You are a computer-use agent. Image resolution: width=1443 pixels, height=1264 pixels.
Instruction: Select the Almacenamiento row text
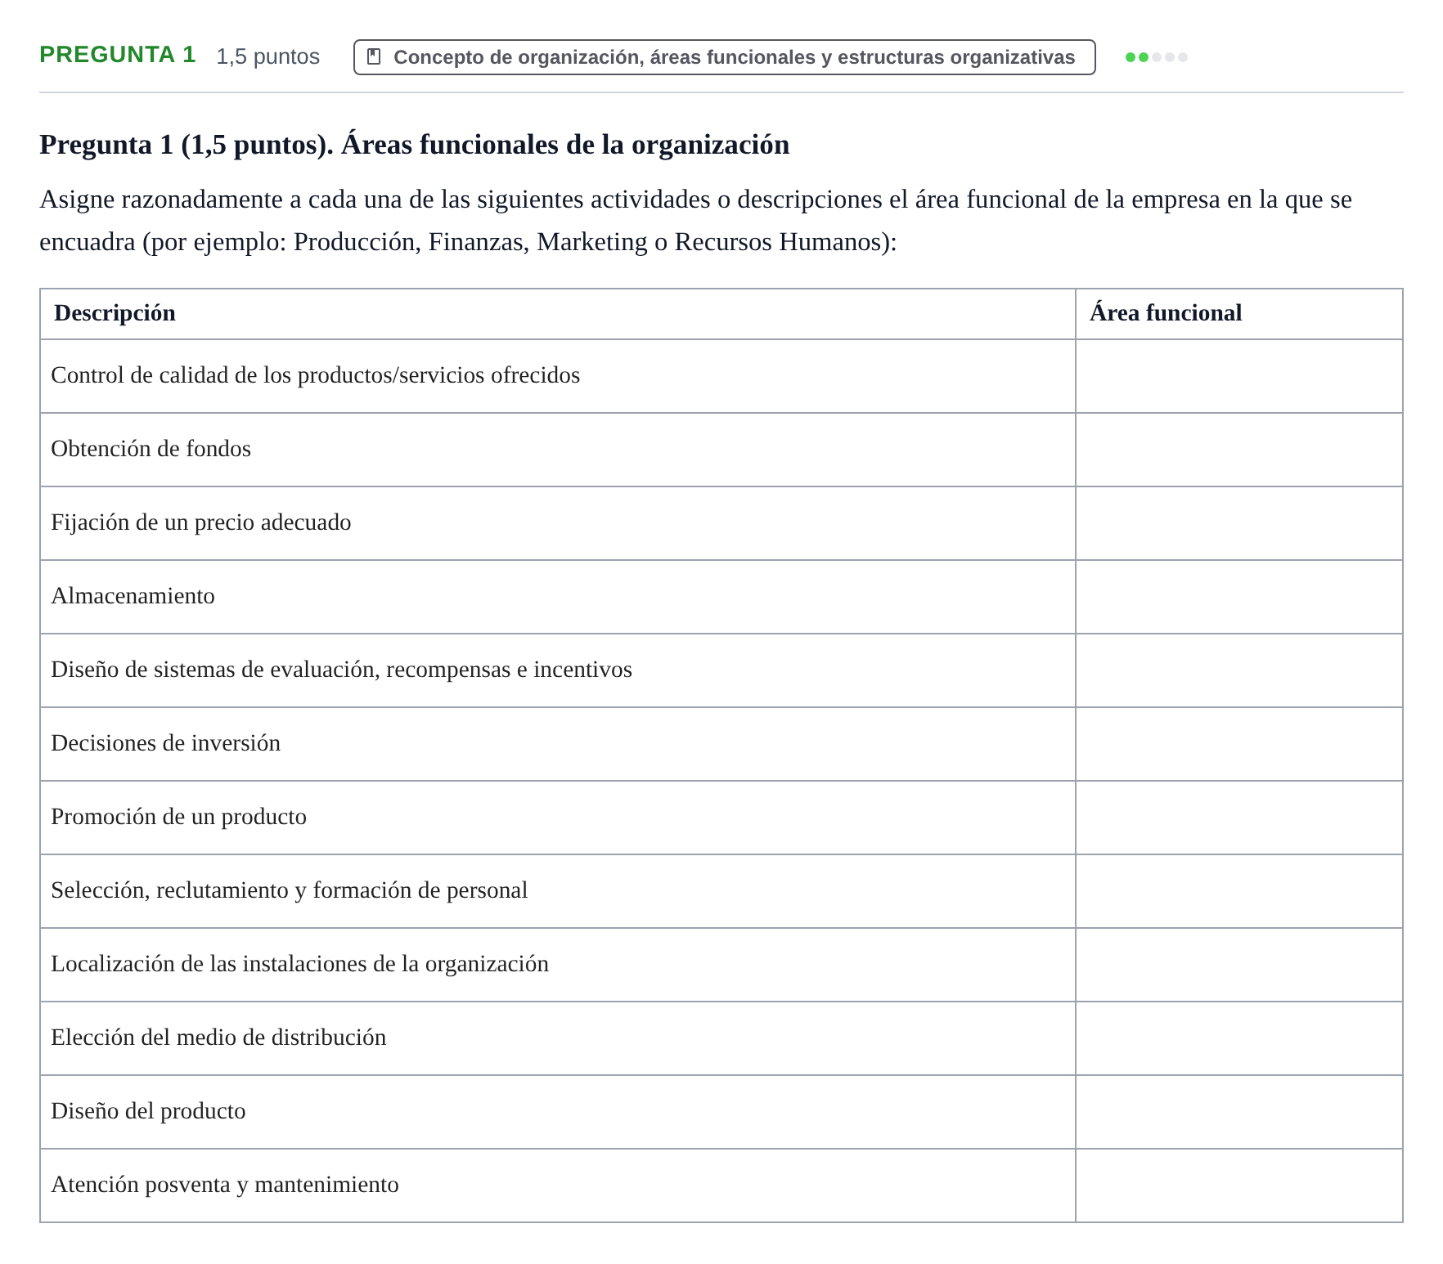(x=133, y=596)
